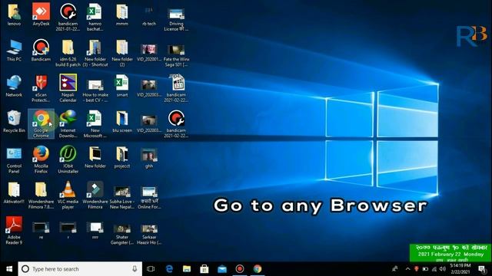
Task: Select the Shater Gangster video file
Action: point(122,234)
